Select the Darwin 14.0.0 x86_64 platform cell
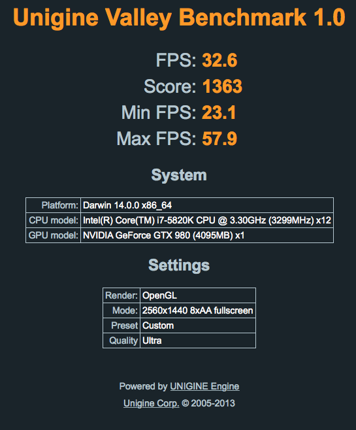 click(207, 205)
